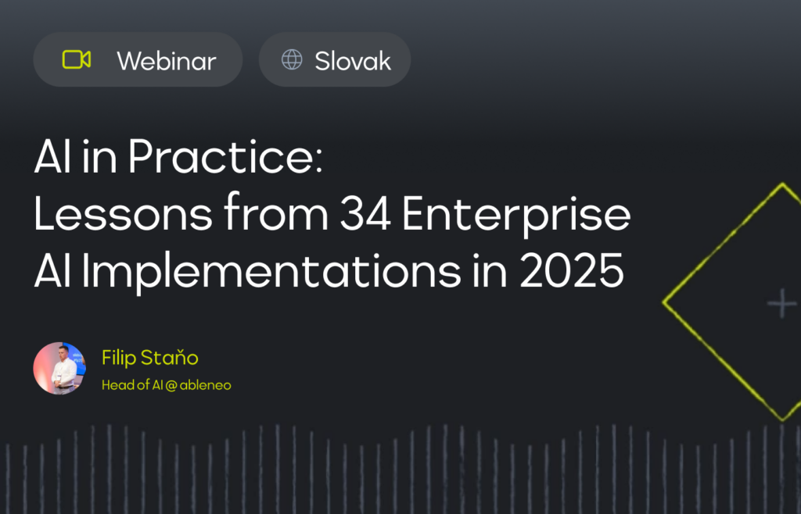801x514 pixels.
Task: Click the Filip Staňo name link
Action: coord(150,358)
